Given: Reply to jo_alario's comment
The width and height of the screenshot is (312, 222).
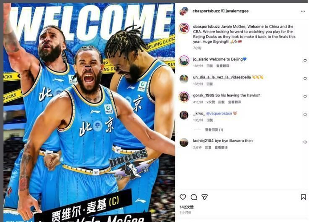Looking at the screenshot, I should (x=209, y=66).
